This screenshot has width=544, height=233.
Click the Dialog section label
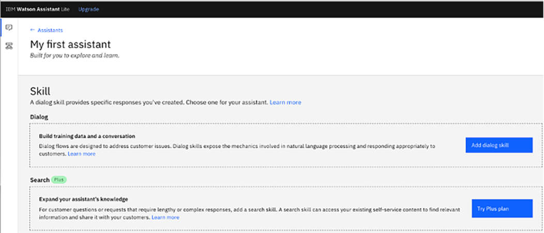click(39, 117)
